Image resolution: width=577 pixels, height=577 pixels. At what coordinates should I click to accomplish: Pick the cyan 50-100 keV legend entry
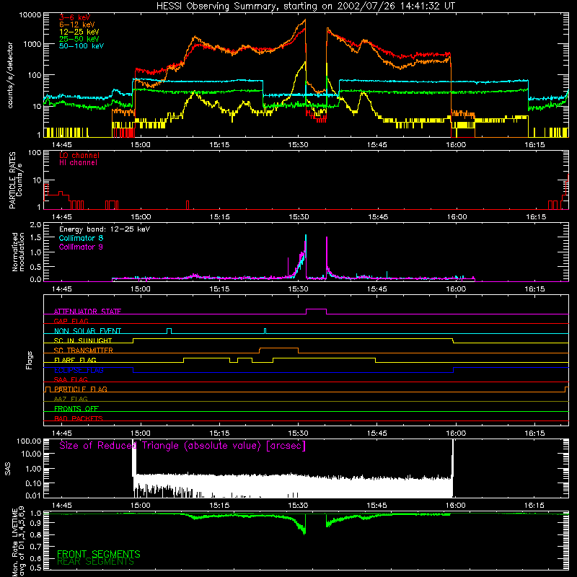pyautogui.click(x=82, y=46)
